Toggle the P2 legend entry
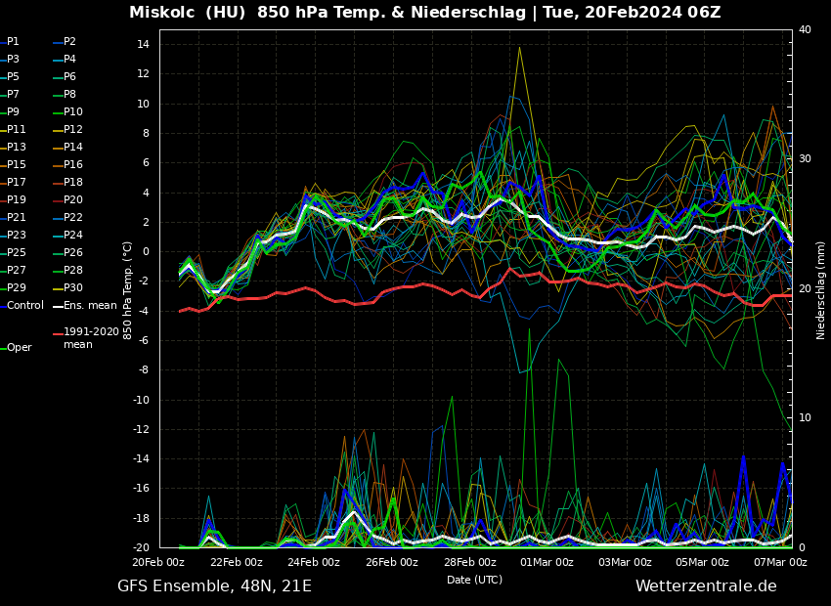The width and height of the screenshot is (831, 606). click(x=69, y=42)
